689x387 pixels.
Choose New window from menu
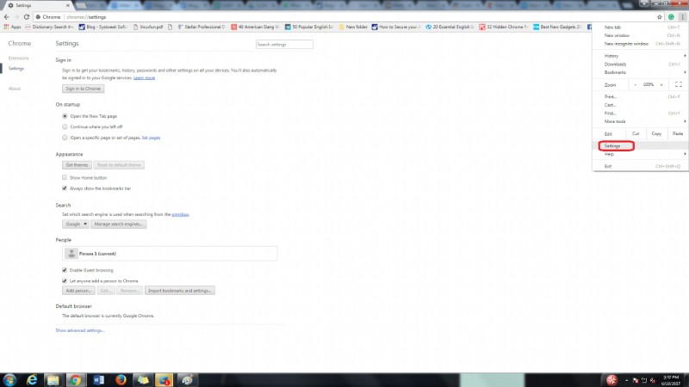[x=641, y=35]
